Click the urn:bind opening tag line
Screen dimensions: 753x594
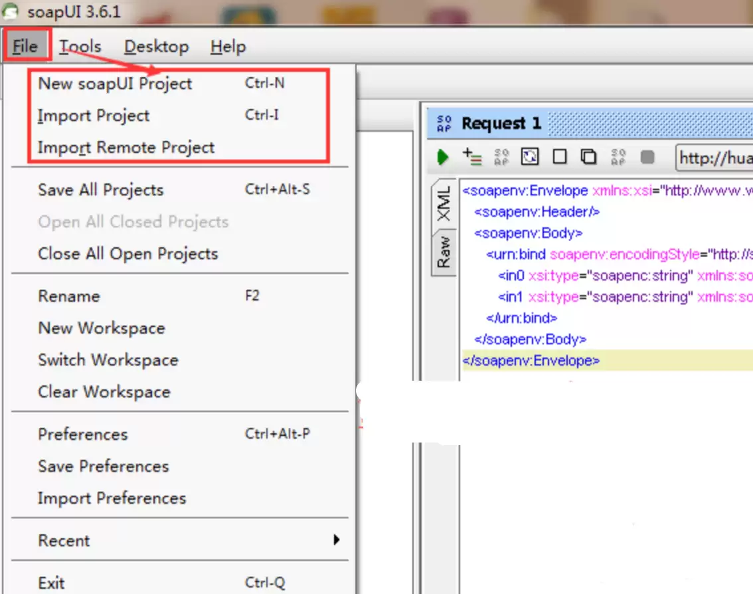(x=619, y=254)
